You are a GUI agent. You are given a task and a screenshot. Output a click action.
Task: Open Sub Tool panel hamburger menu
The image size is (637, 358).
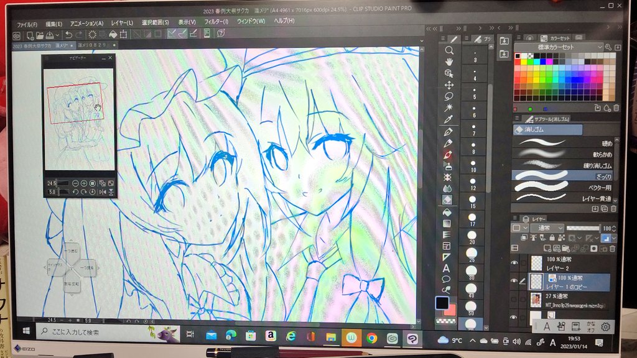[517, 119]
